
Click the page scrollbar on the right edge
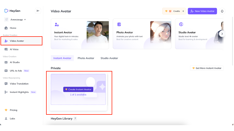pos(233,41)
